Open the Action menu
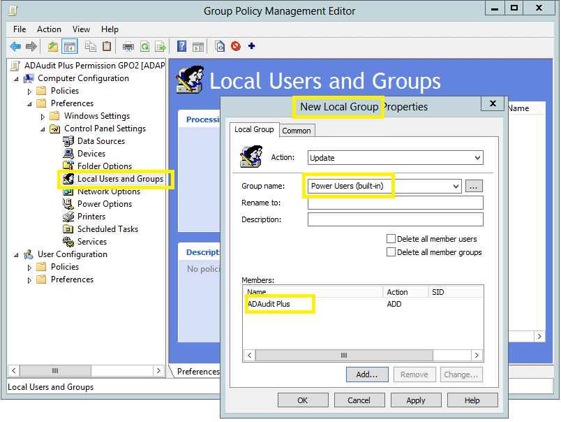The width and height of the screenshot is (561, 422). tap(49, 29)
